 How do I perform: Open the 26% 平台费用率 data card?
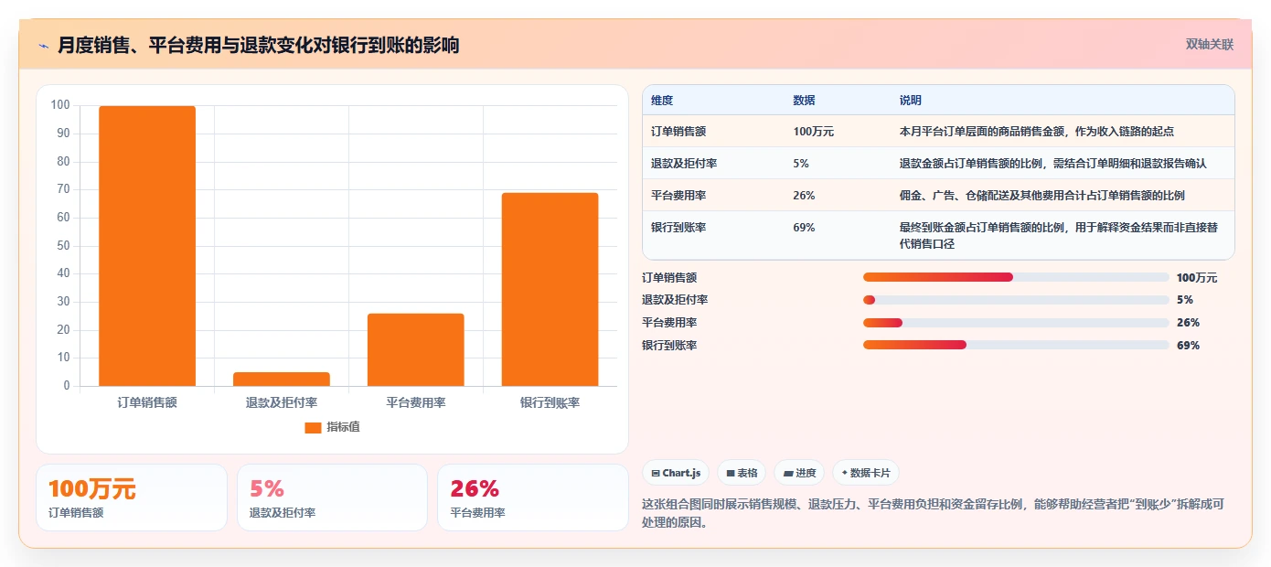[533, 497]
